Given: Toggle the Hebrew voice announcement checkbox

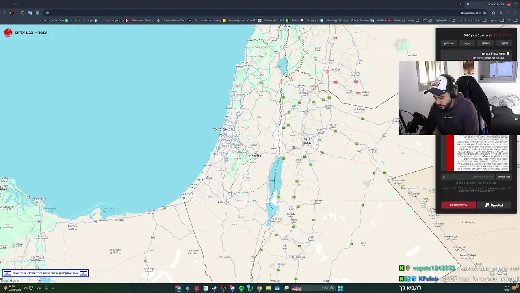Looking at the screenshot, I should click(x=508, y=54).
